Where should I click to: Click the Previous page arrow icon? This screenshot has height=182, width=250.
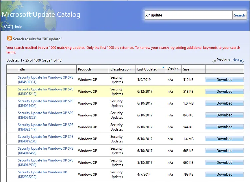click(214, 61)
